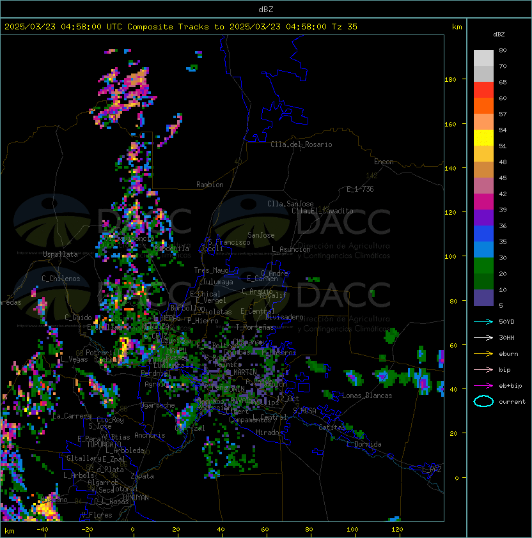Click the Potrerillos place label
The height and width of the screenshot is (538, 532).
click(107, 353)
